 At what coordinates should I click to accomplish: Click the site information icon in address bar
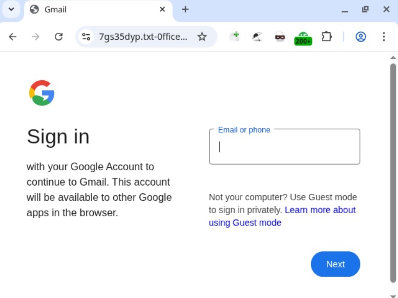86,37
